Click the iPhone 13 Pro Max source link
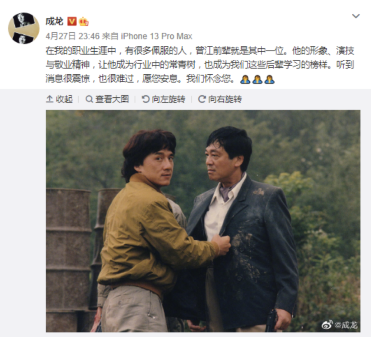Screen dimensions: 371x337 coord(157,36)
